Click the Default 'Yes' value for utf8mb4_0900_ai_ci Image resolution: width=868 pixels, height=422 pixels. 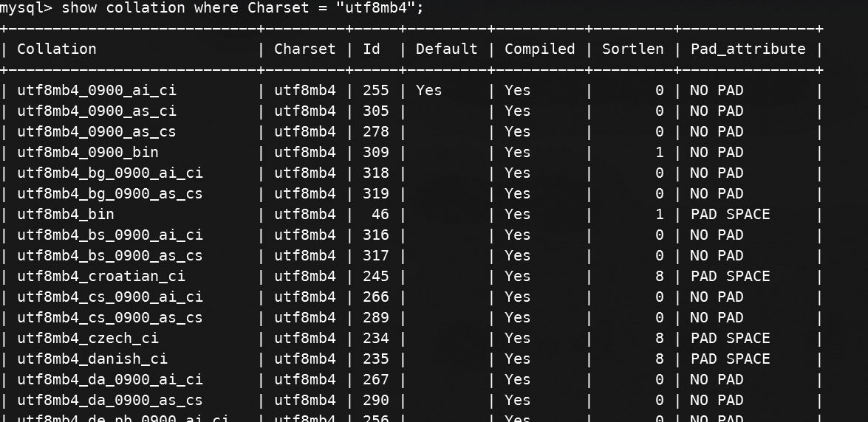(x=428, y=90)
